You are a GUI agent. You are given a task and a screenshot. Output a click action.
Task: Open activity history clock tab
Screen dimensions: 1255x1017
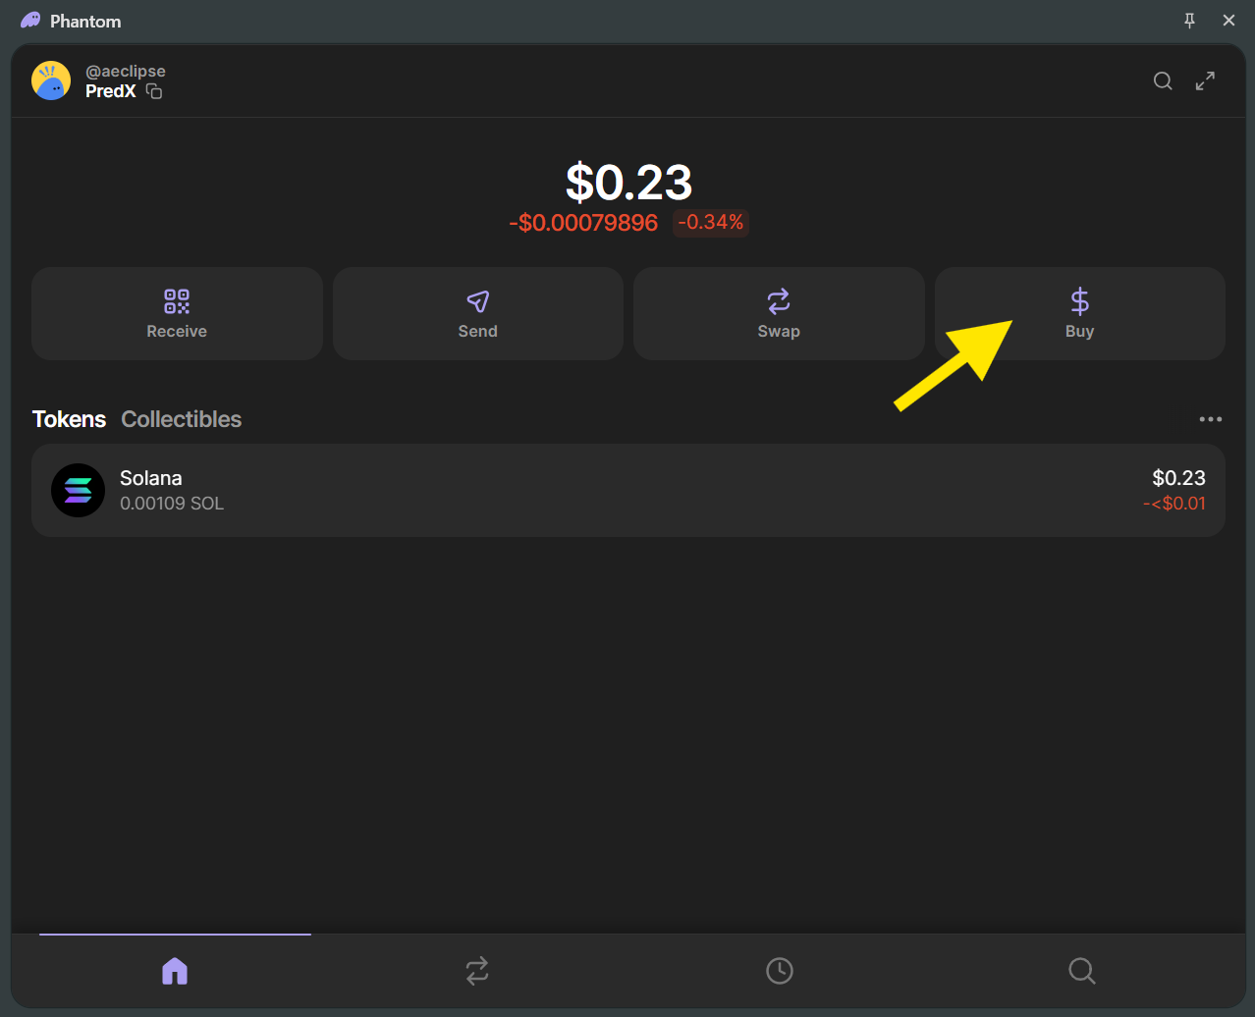tap(780, 971)
